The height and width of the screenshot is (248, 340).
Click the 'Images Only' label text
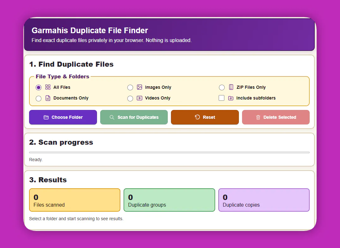coord(158,87)
